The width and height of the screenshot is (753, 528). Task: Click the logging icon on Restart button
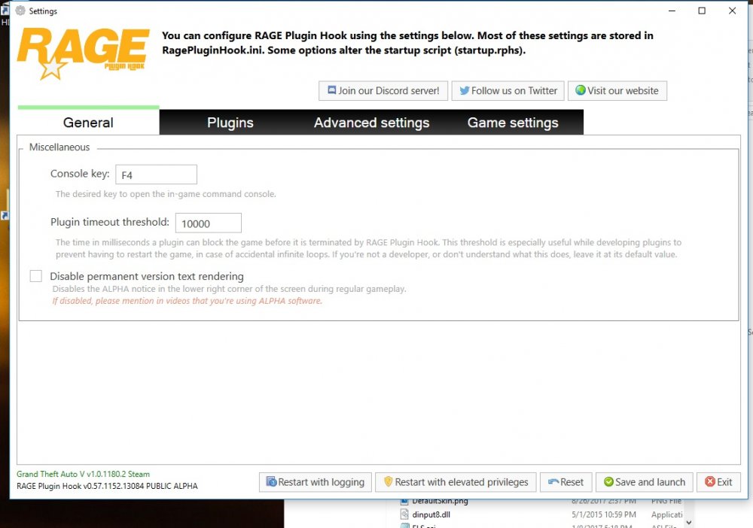(271, 481)
